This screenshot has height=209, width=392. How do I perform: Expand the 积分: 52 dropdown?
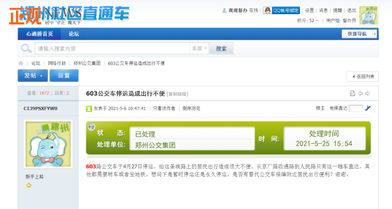pos(307,20)
